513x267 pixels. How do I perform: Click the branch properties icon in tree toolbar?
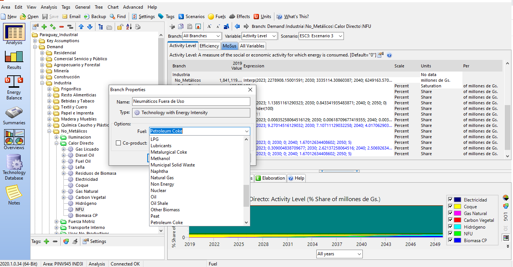[x=35, y=27]
